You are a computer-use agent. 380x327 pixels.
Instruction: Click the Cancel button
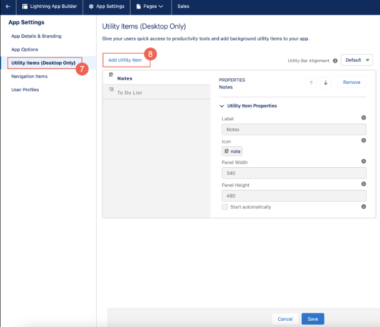(x=285, y=319)
